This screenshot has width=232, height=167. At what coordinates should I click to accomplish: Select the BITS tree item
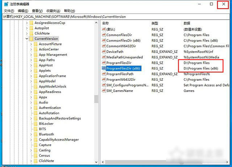point(42,129)
